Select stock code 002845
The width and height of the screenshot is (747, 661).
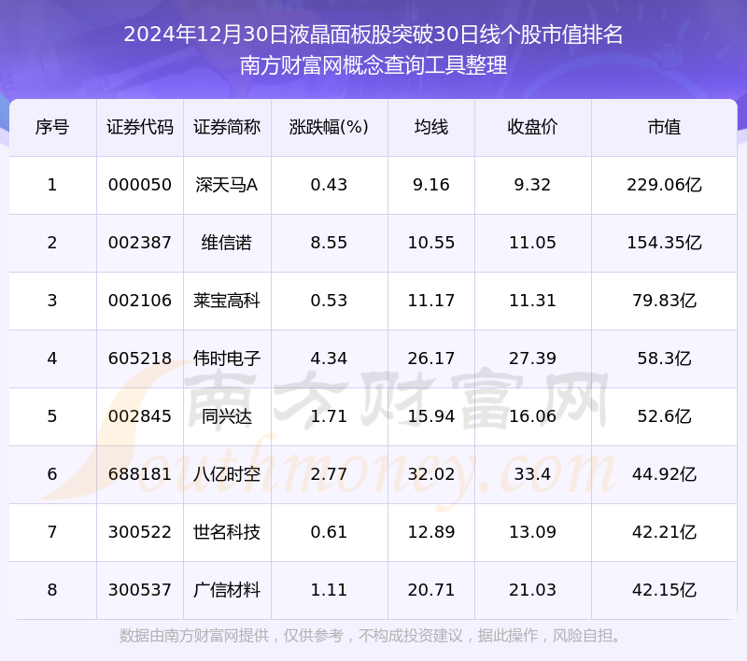tap(139, 416)
